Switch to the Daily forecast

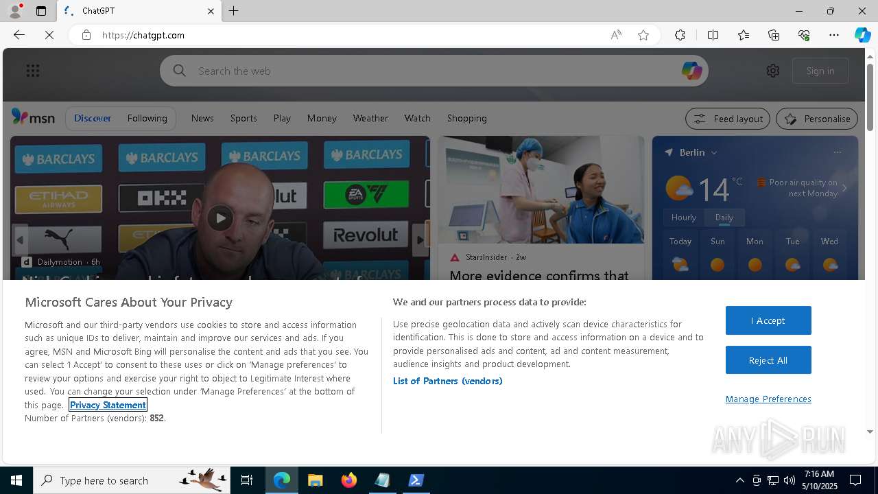coord(724,217)
